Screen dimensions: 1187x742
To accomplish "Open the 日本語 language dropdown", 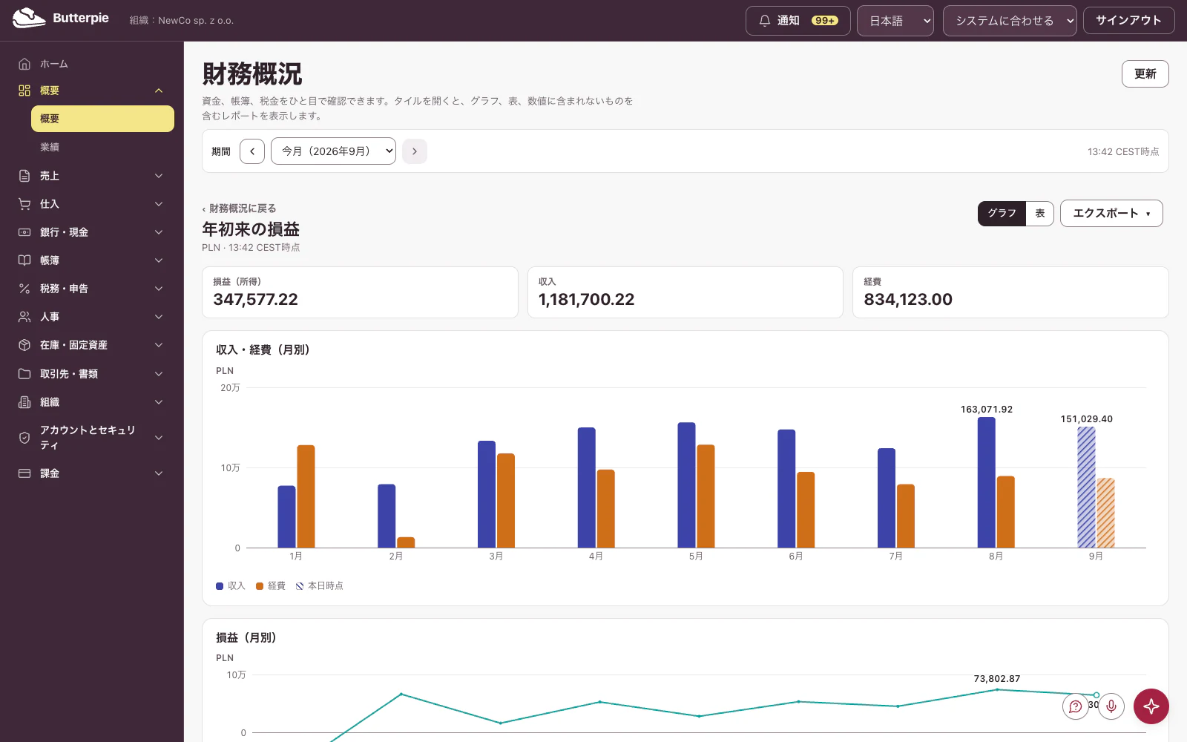I will pyautogui.click(x=895, y=21).
